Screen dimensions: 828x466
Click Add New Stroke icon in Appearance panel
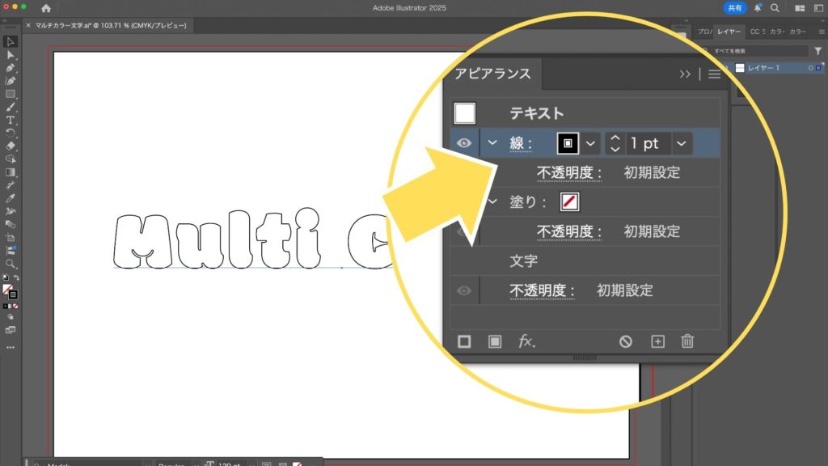464,341
